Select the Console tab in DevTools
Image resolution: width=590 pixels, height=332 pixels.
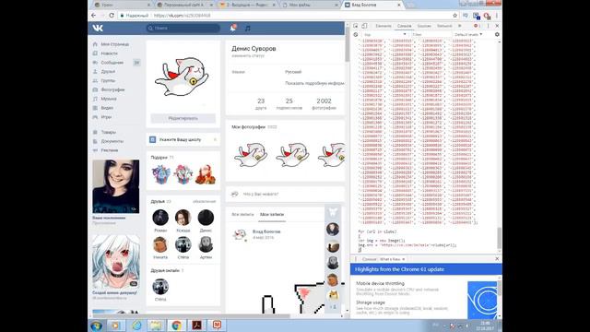click(x=404, y=26)
